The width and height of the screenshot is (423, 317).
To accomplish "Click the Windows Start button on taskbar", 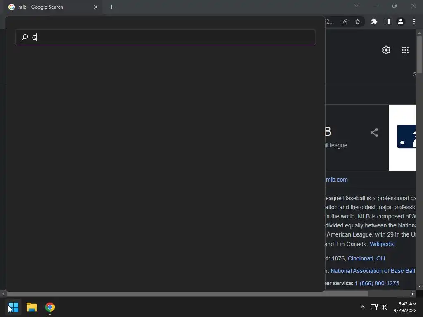I will coord(13,307).
